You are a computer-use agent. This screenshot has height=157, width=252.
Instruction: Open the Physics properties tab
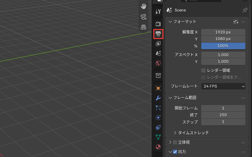158,118
